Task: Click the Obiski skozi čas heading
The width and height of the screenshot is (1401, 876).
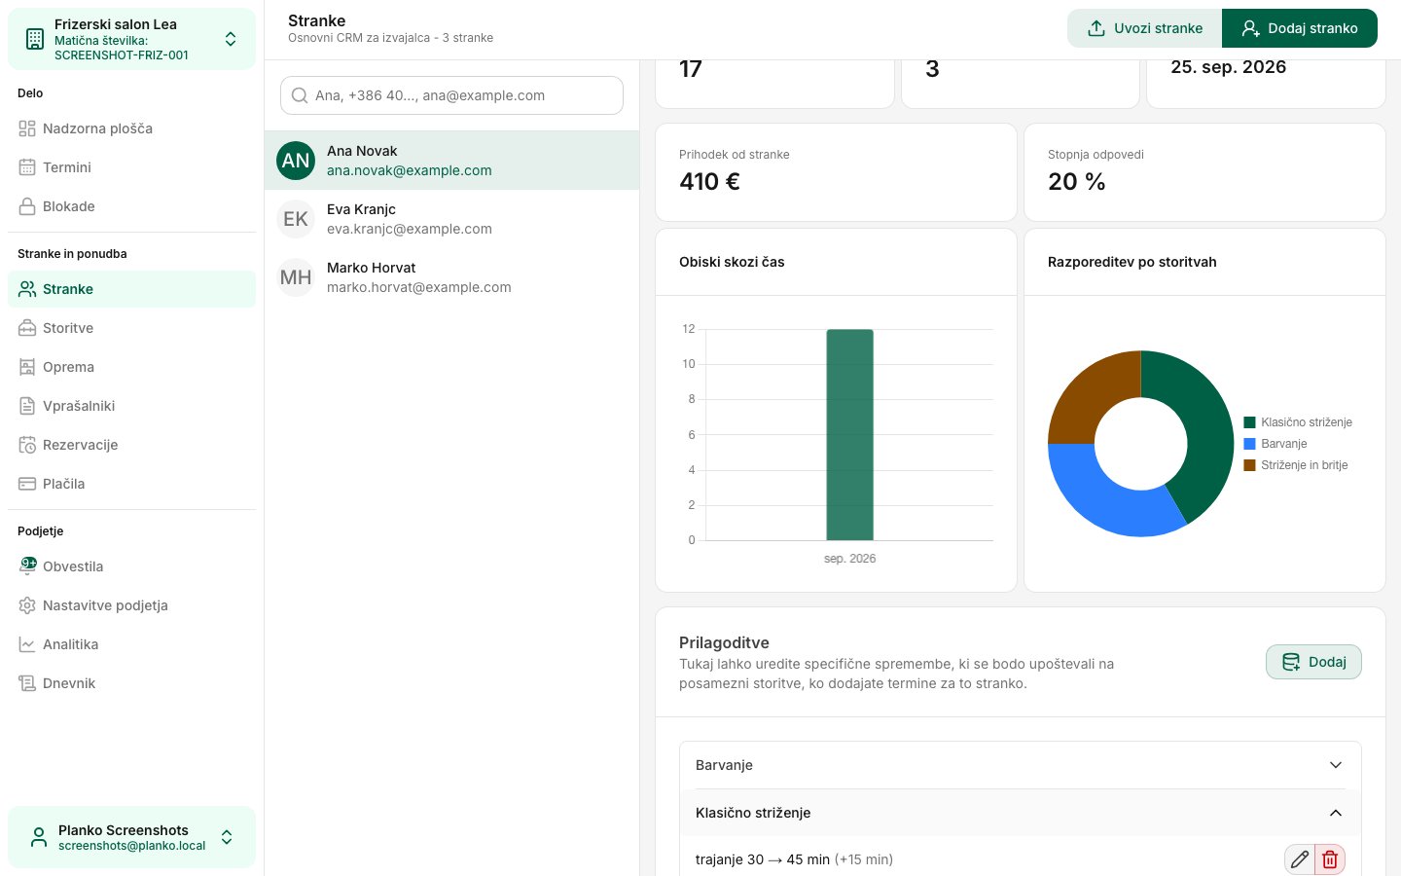Action: click(732, 262)
